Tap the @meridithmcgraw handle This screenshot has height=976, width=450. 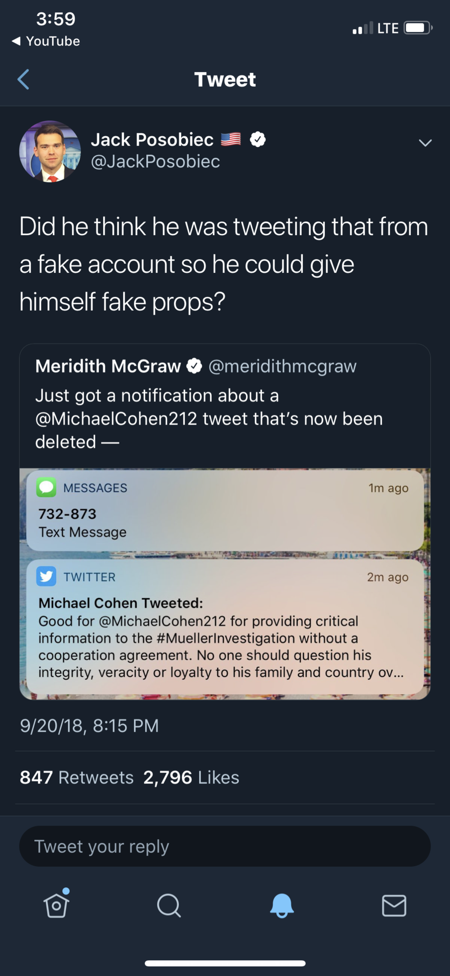click(283, 366)
